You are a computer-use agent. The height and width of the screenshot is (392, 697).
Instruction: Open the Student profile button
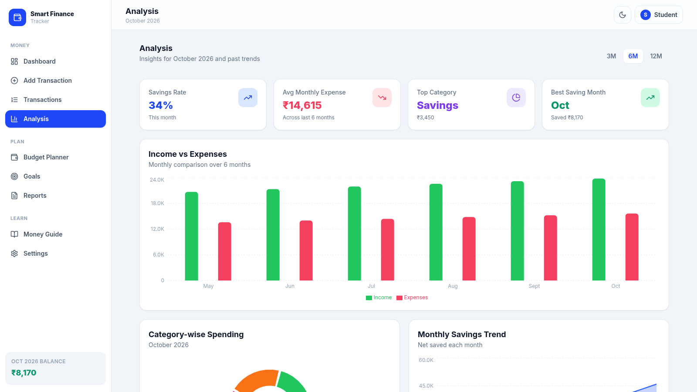point(659,15)
